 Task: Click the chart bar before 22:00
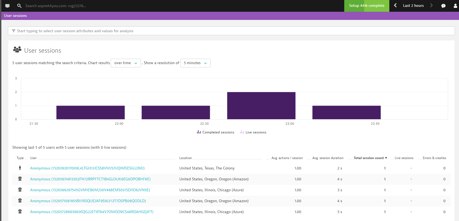pyautogui.click(x=90, y=112)
